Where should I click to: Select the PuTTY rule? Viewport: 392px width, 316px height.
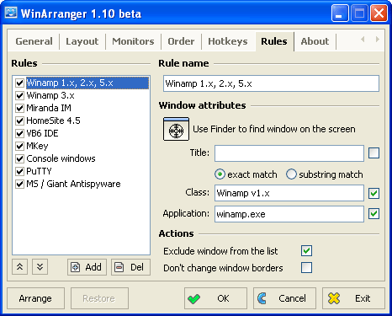click(39, 171)
